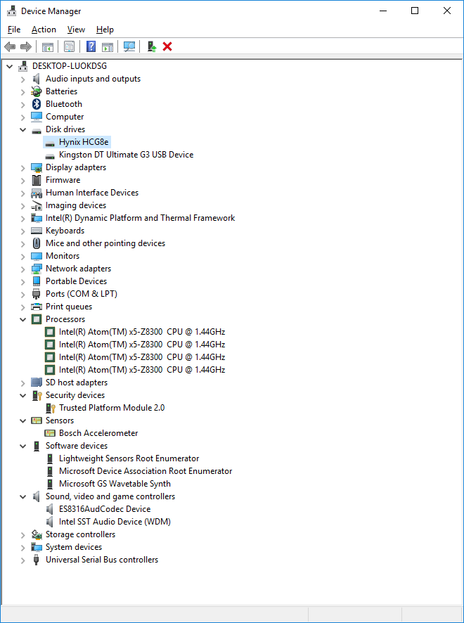Click the Display adapters icon
Image resolution: width=464 pixels, height=623 pixels.
click(37, 167)
